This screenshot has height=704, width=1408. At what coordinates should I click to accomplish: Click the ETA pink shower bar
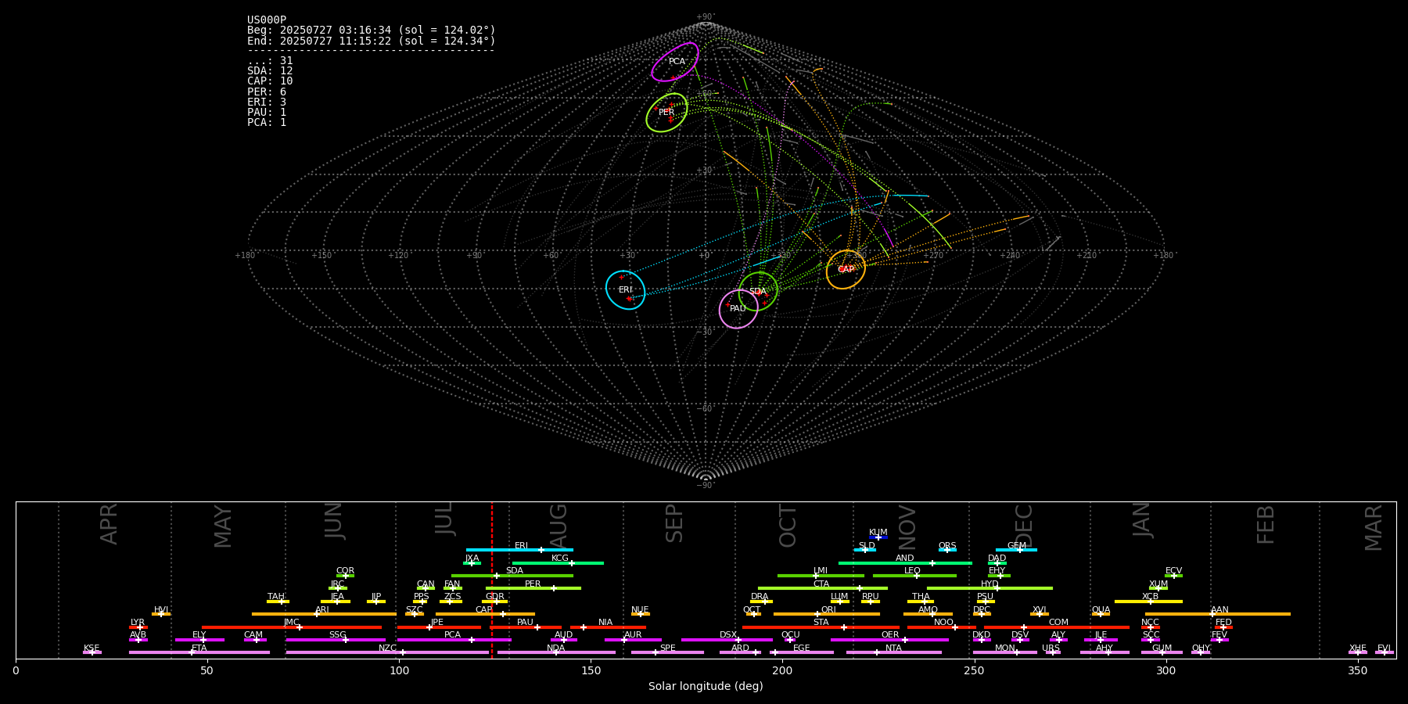[x=199, y=652]
